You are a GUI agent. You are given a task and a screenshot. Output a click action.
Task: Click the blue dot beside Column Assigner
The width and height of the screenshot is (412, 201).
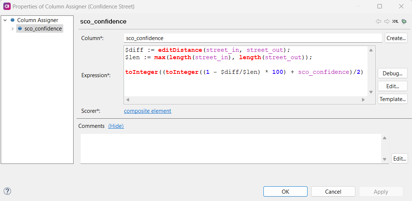(13, 20)
